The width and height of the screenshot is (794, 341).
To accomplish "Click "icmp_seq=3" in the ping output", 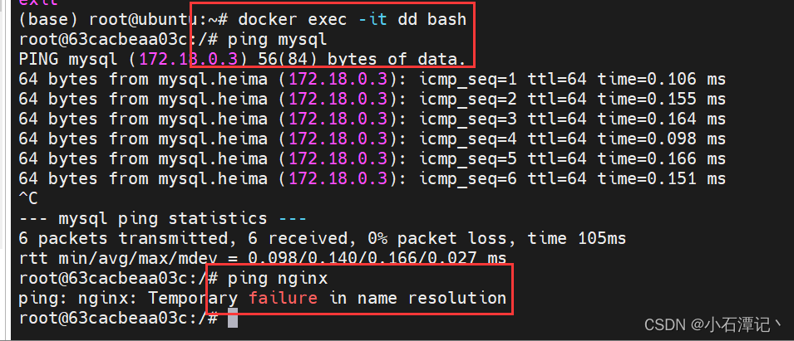I will click(x=468, y=119).
